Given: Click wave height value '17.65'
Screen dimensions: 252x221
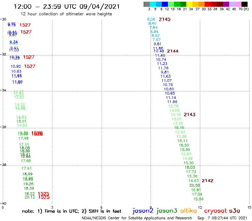Looking at the screenshot, I should [26, 161].
